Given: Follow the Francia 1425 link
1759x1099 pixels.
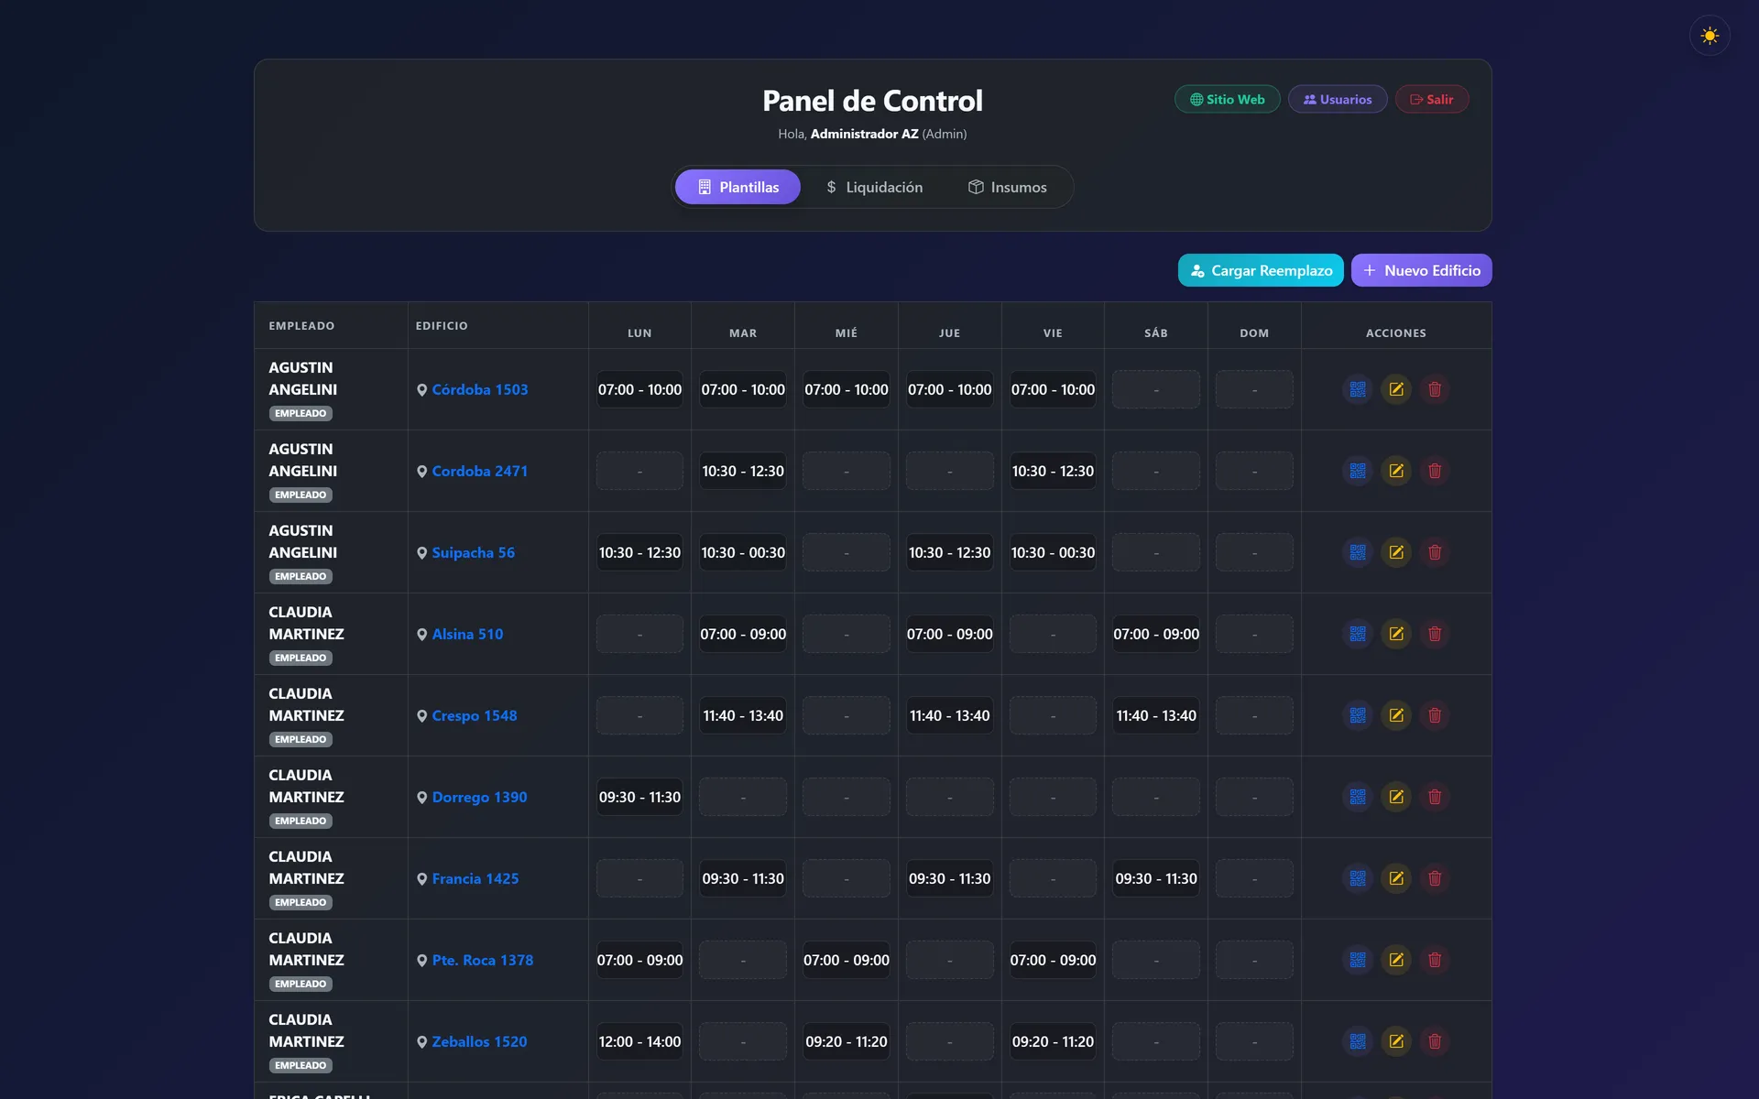Looking at the screenshot, I should (x=475, y=878).
